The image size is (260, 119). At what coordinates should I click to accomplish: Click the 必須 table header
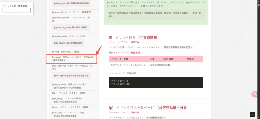coord(155,59)
